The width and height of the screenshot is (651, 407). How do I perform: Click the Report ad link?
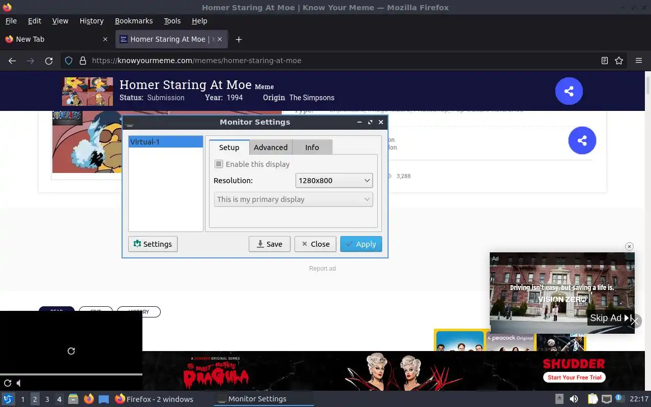click(322, 269)
